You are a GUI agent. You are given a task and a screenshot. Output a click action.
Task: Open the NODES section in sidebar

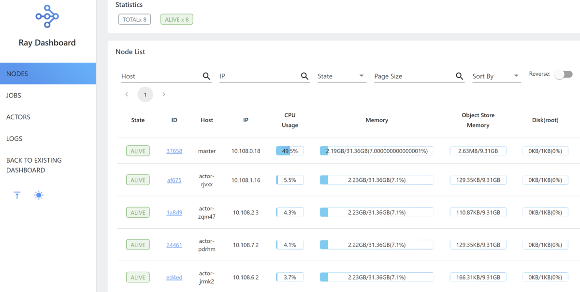coord(48,74)
